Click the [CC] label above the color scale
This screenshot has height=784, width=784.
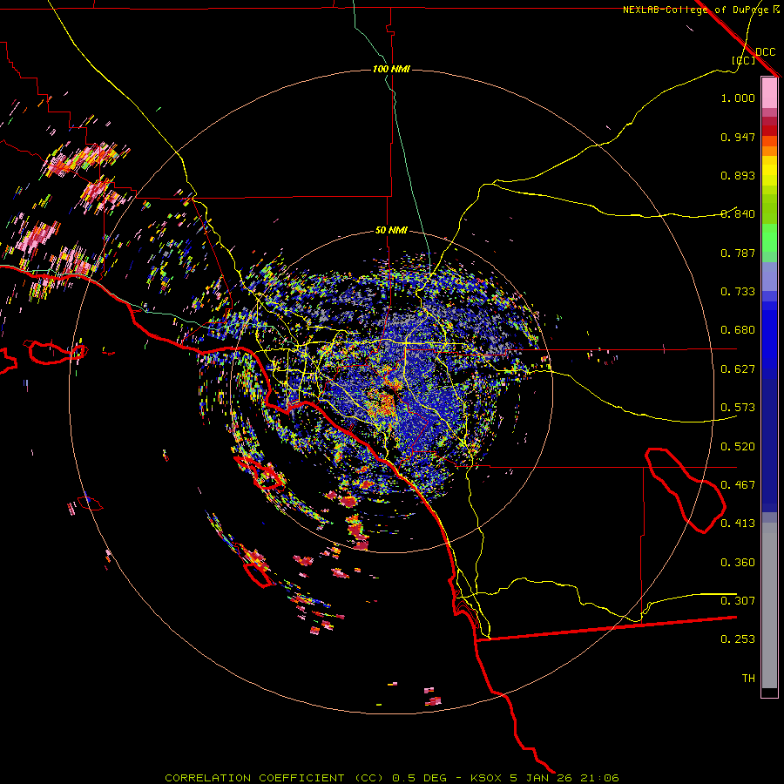pos(744,60)
